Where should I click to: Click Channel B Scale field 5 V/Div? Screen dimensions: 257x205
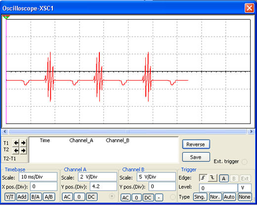tap(156, 177)
